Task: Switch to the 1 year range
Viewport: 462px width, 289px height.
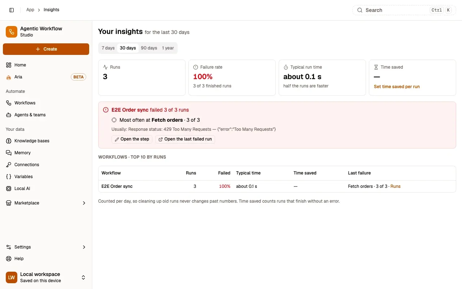Action: [168, 48]
